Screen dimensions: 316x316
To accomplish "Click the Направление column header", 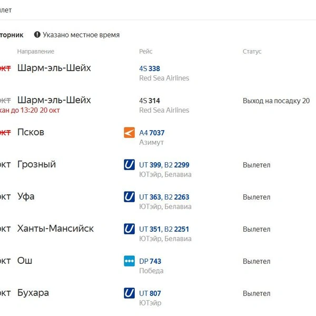I will 36,52.
